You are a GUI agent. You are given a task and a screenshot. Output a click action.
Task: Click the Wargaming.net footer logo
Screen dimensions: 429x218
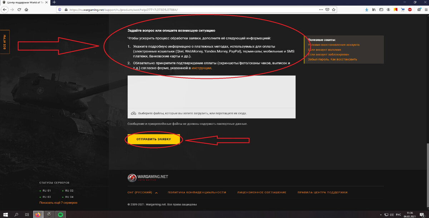tap(148, 177)
